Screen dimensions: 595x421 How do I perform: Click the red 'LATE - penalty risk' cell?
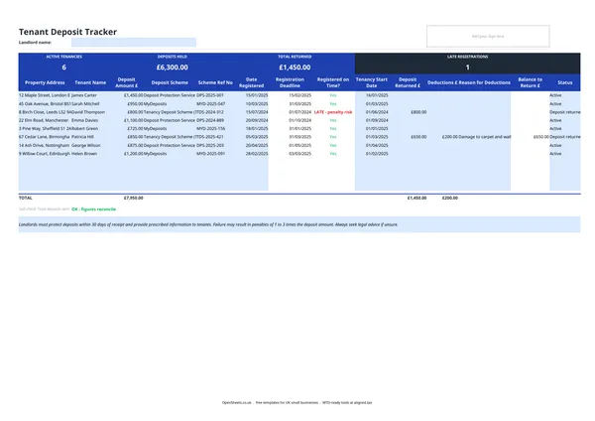coord(333,112)
